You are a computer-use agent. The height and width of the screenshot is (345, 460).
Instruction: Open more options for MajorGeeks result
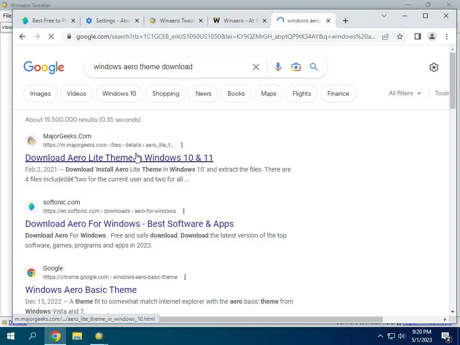(182, 145)
